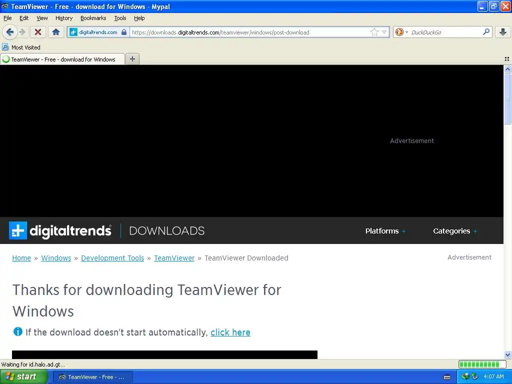Open the address bar history dropdown arrow
512x384 pixels.
tap(384, 32)
